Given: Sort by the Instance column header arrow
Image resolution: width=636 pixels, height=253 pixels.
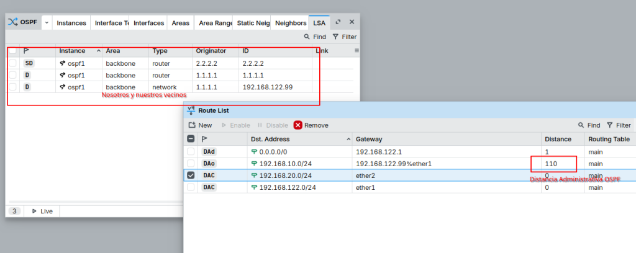Looking at the screenshot, I should (x=98, y=50).
